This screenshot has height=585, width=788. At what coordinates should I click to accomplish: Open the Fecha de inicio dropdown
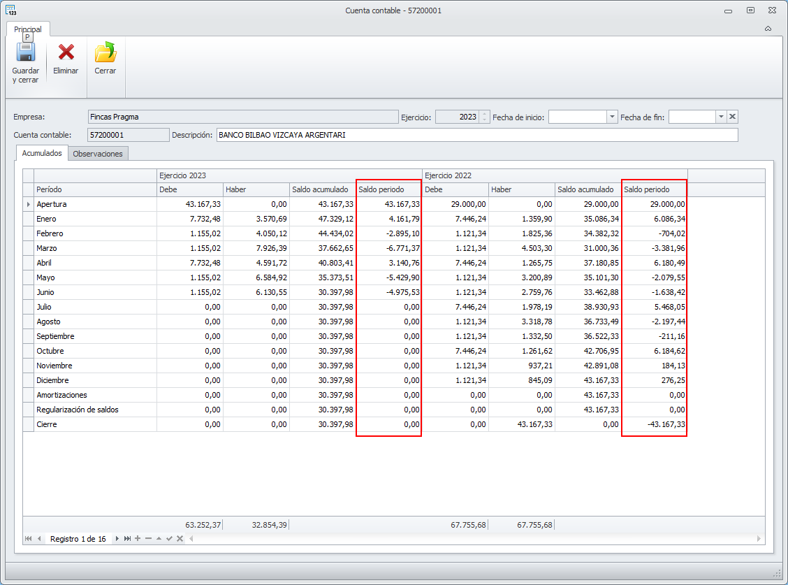(x=612, y=117)
